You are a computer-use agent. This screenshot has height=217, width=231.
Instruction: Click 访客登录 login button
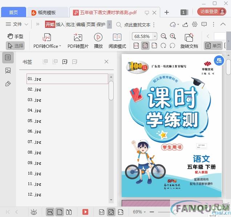(x=211, y=12)
